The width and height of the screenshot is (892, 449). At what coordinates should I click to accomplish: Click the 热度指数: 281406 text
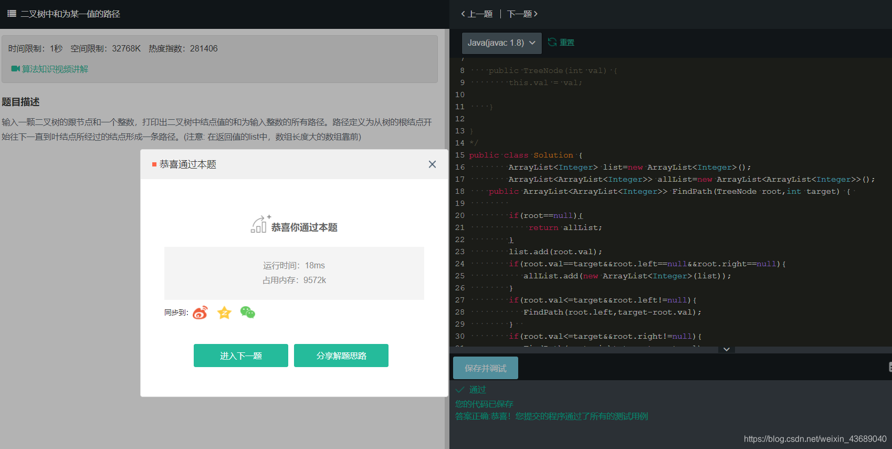point(183,48)
